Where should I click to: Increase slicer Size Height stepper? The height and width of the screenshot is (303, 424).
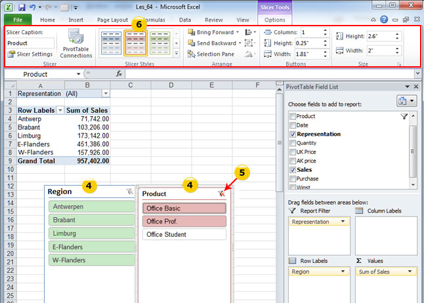[397, 34]
